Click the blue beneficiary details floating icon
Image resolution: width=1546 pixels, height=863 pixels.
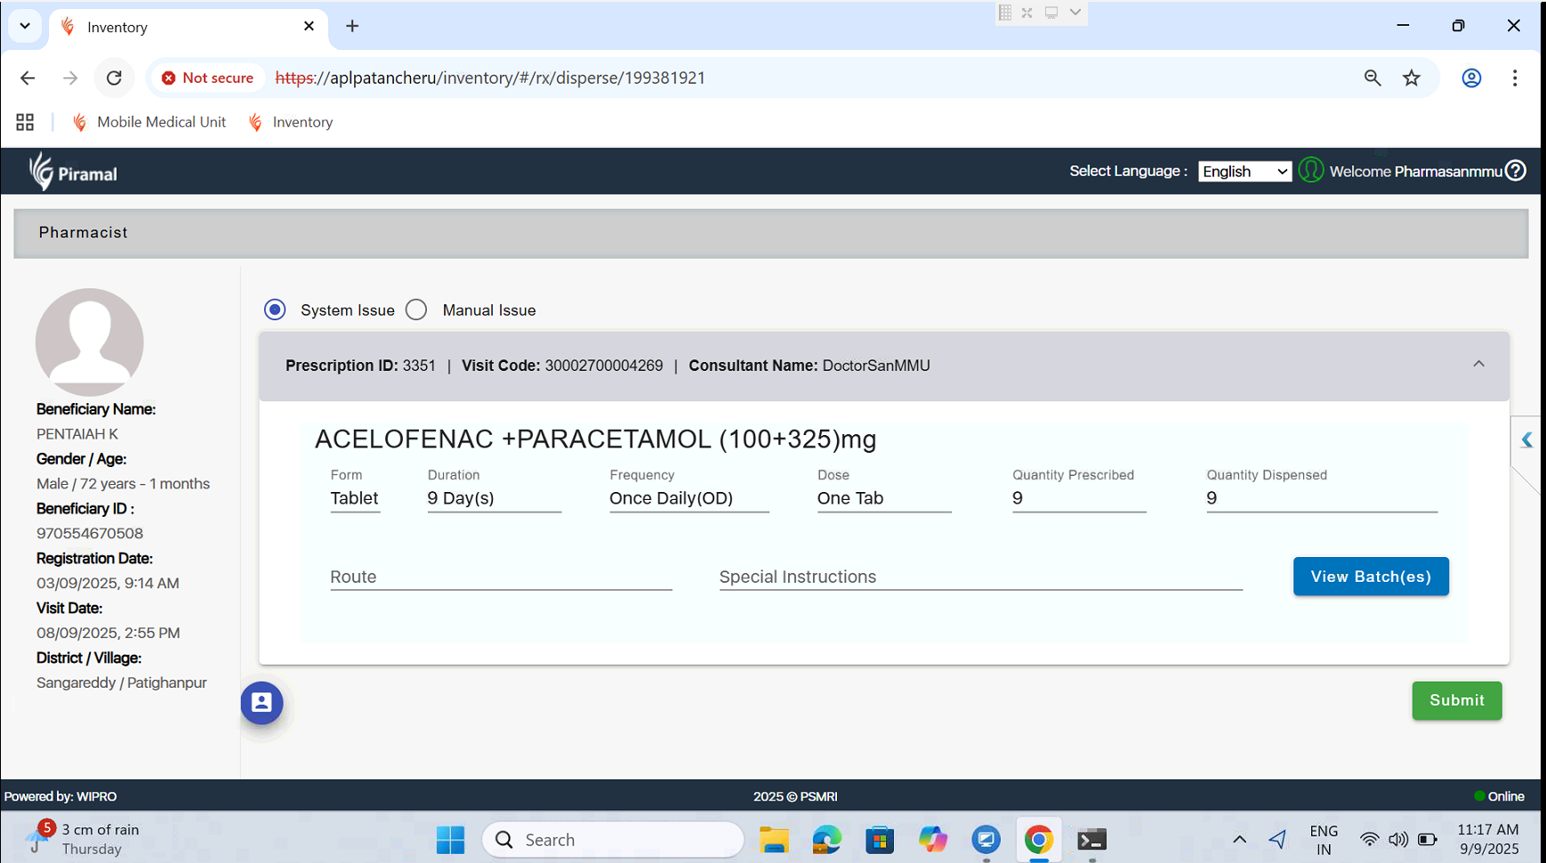point(262,703)
